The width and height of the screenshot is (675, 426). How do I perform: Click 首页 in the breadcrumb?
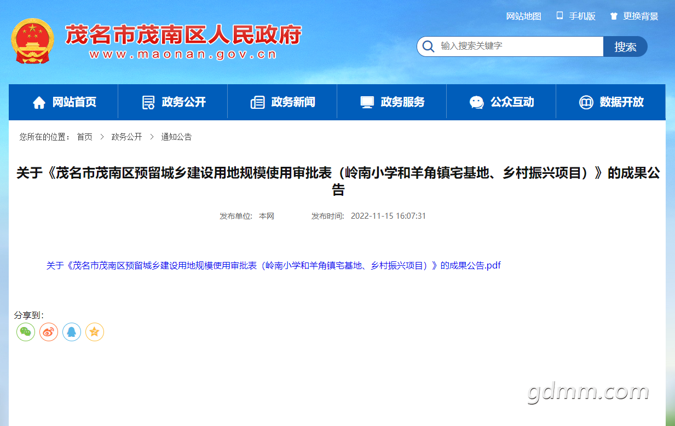coord(84,137)
